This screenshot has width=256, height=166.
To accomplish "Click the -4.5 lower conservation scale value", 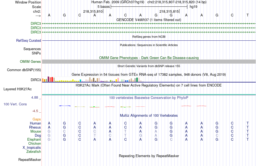I will point(35,111).
